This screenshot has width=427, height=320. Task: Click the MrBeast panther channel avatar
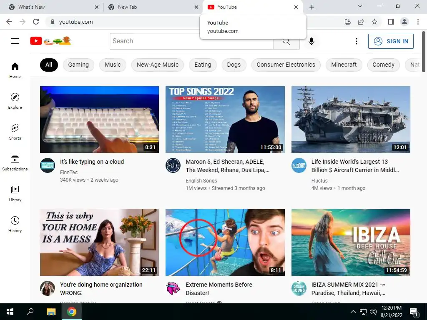click(x=173, y=288)
